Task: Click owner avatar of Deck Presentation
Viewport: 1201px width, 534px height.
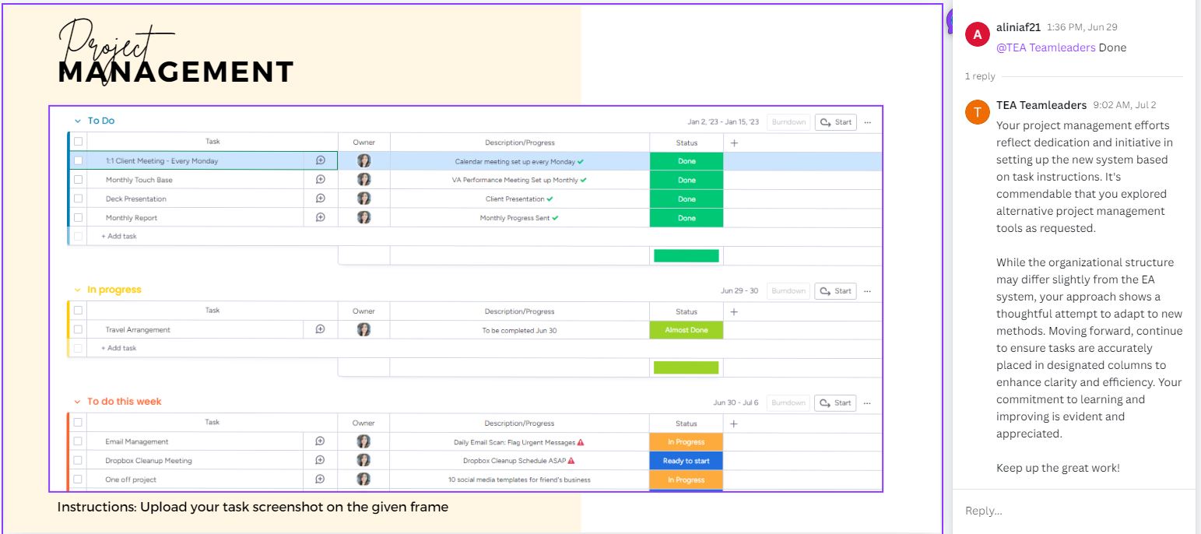Action: click(x=363, y=198)
